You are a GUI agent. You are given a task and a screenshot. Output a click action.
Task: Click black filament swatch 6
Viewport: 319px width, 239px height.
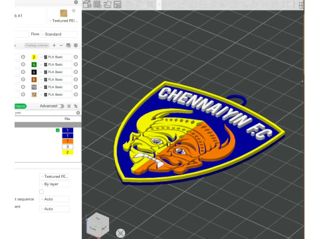(x=34, y=72)
